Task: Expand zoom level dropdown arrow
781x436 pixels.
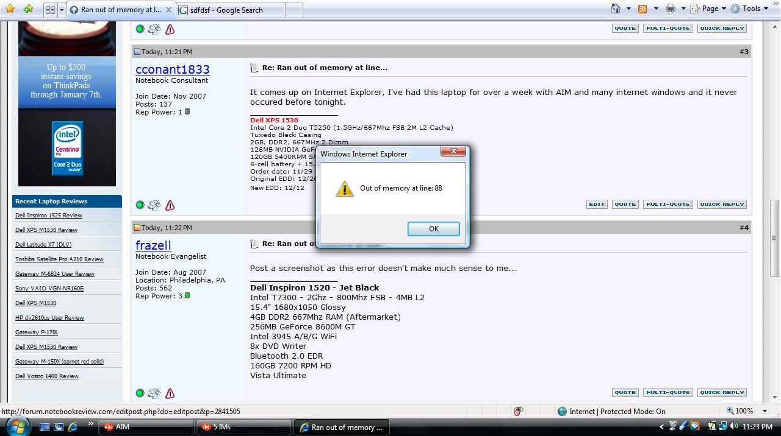Action: [764, 411]
